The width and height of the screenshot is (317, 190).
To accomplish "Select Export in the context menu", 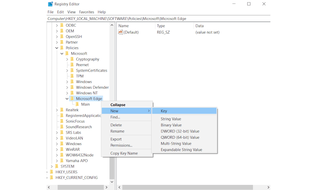I will click(x=127, y=139).
